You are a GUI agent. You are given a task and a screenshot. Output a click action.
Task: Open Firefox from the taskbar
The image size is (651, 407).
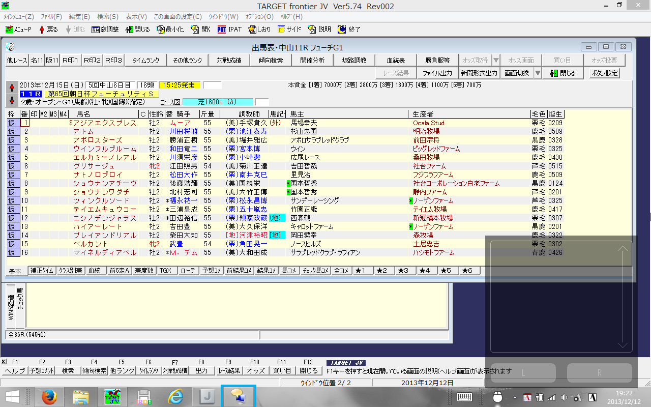click(x=49, y=397)
